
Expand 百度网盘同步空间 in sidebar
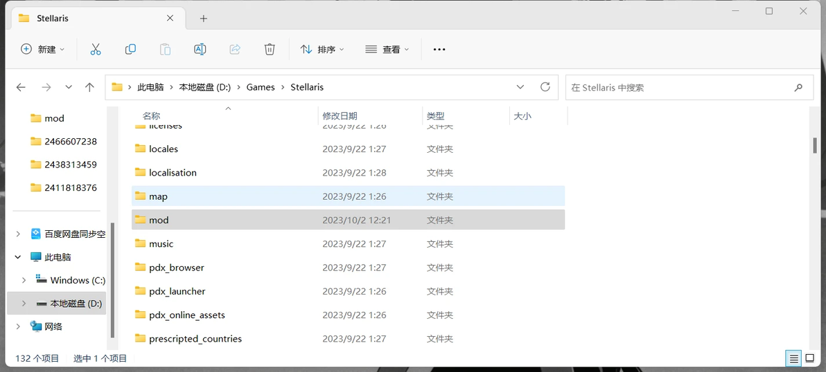point(18,234)
